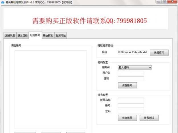The width and height of the screenshot is (178, 133).
Task: Click the 拨号测试 button
Action: coord(149,118)
